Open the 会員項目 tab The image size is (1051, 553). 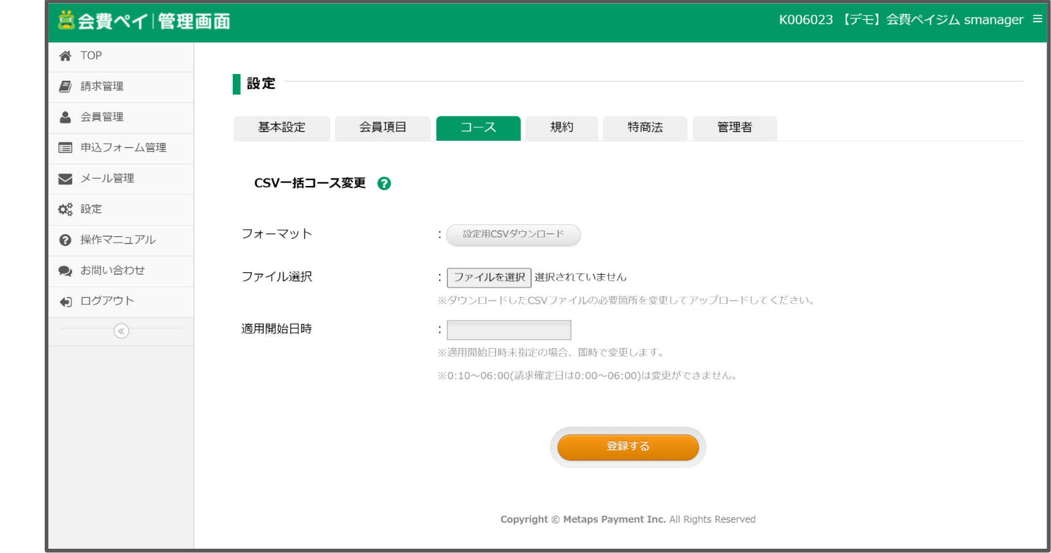pyautogui.click(x=382, y=128)
